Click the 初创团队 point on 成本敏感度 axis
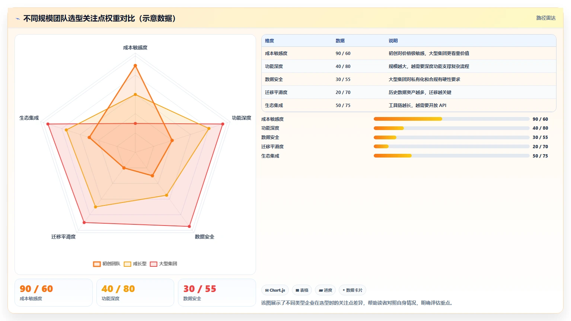 tap(135, 66)
